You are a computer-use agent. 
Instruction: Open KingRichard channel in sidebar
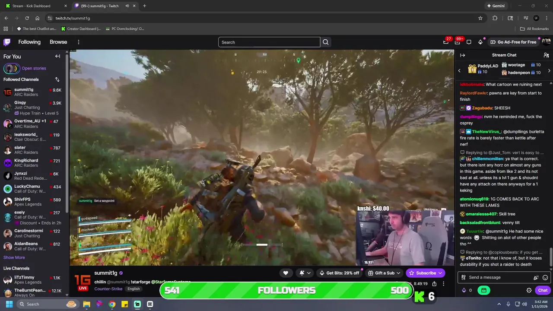34,163
